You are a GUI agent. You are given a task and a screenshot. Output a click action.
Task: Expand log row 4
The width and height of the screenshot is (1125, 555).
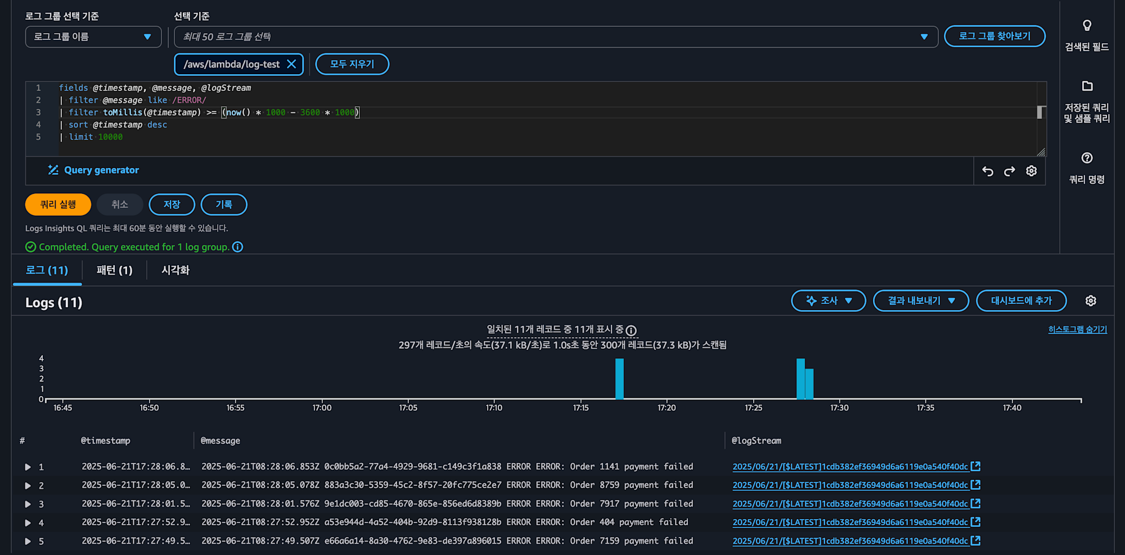pos(28,522)
